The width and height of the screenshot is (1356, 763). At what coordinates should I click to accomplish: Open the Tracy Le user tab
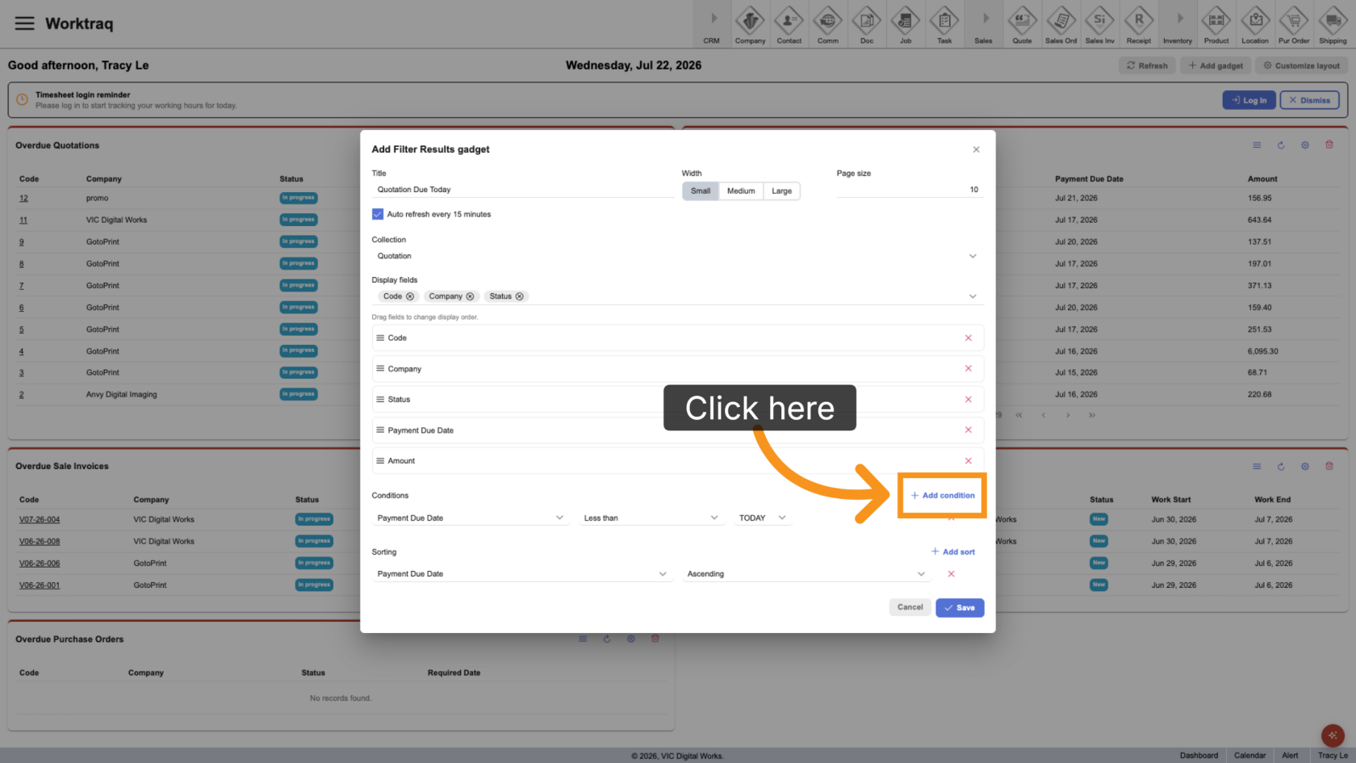click(1333, 756)
